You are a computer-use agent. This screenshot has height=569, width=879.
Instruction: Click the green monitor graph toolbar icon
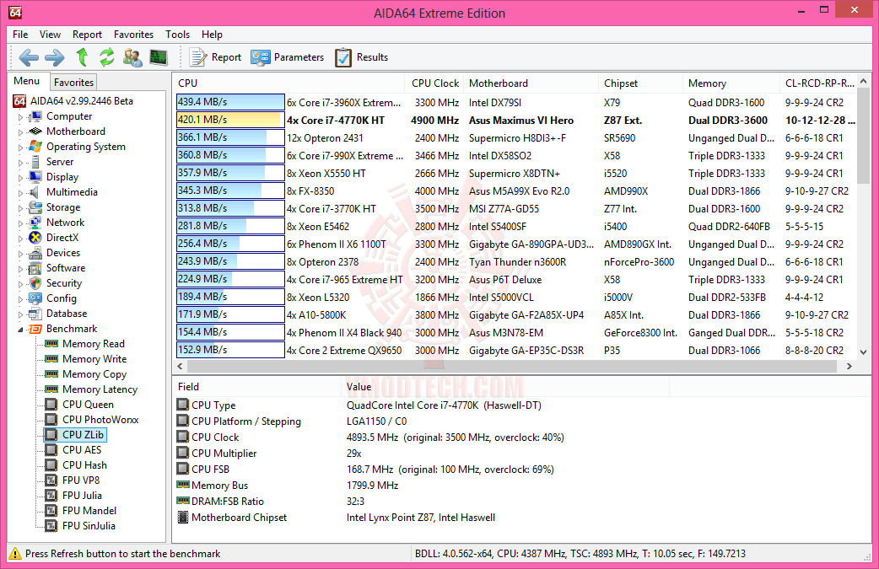point(159,57)
